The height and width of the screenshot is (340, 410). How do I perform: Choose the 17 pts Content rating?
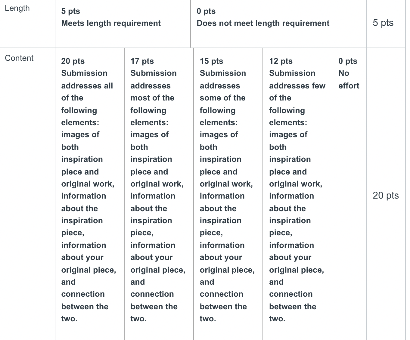(x=159, y=194)
